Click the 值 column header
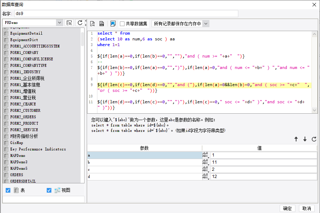This screenshot has height=213, width=320. 260,148
